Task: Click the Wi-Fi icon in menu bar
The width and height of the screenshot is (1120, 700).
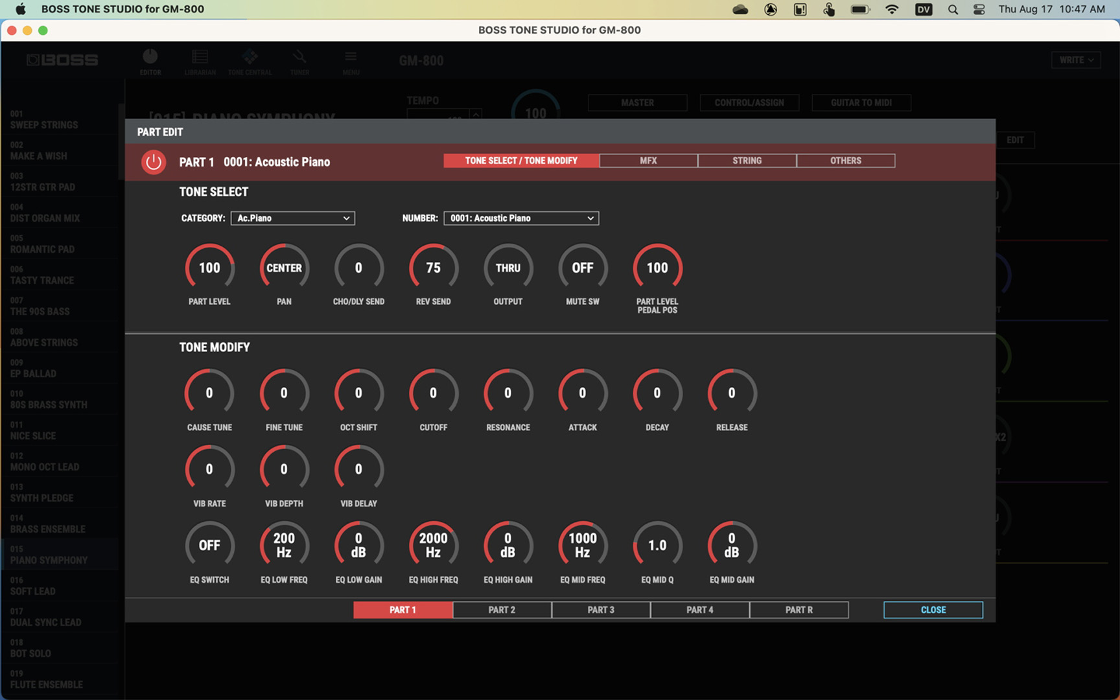Action: coord(892,9)
